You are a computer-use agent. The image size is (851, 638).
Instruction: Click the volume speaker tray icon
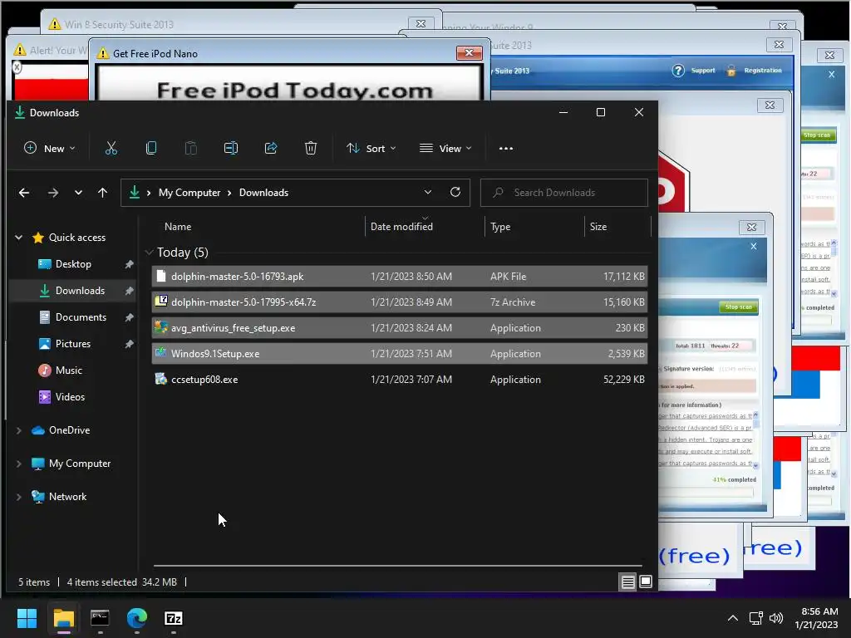[776, 618]
